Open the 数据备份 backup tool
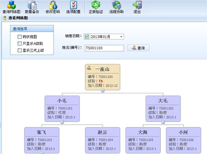The image size is (207, 154). (x=32, y=7)
